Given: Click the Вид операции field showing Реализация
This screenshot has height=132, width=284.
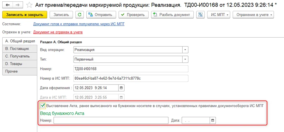Looking at the screenshot, I should pos(128,50).
